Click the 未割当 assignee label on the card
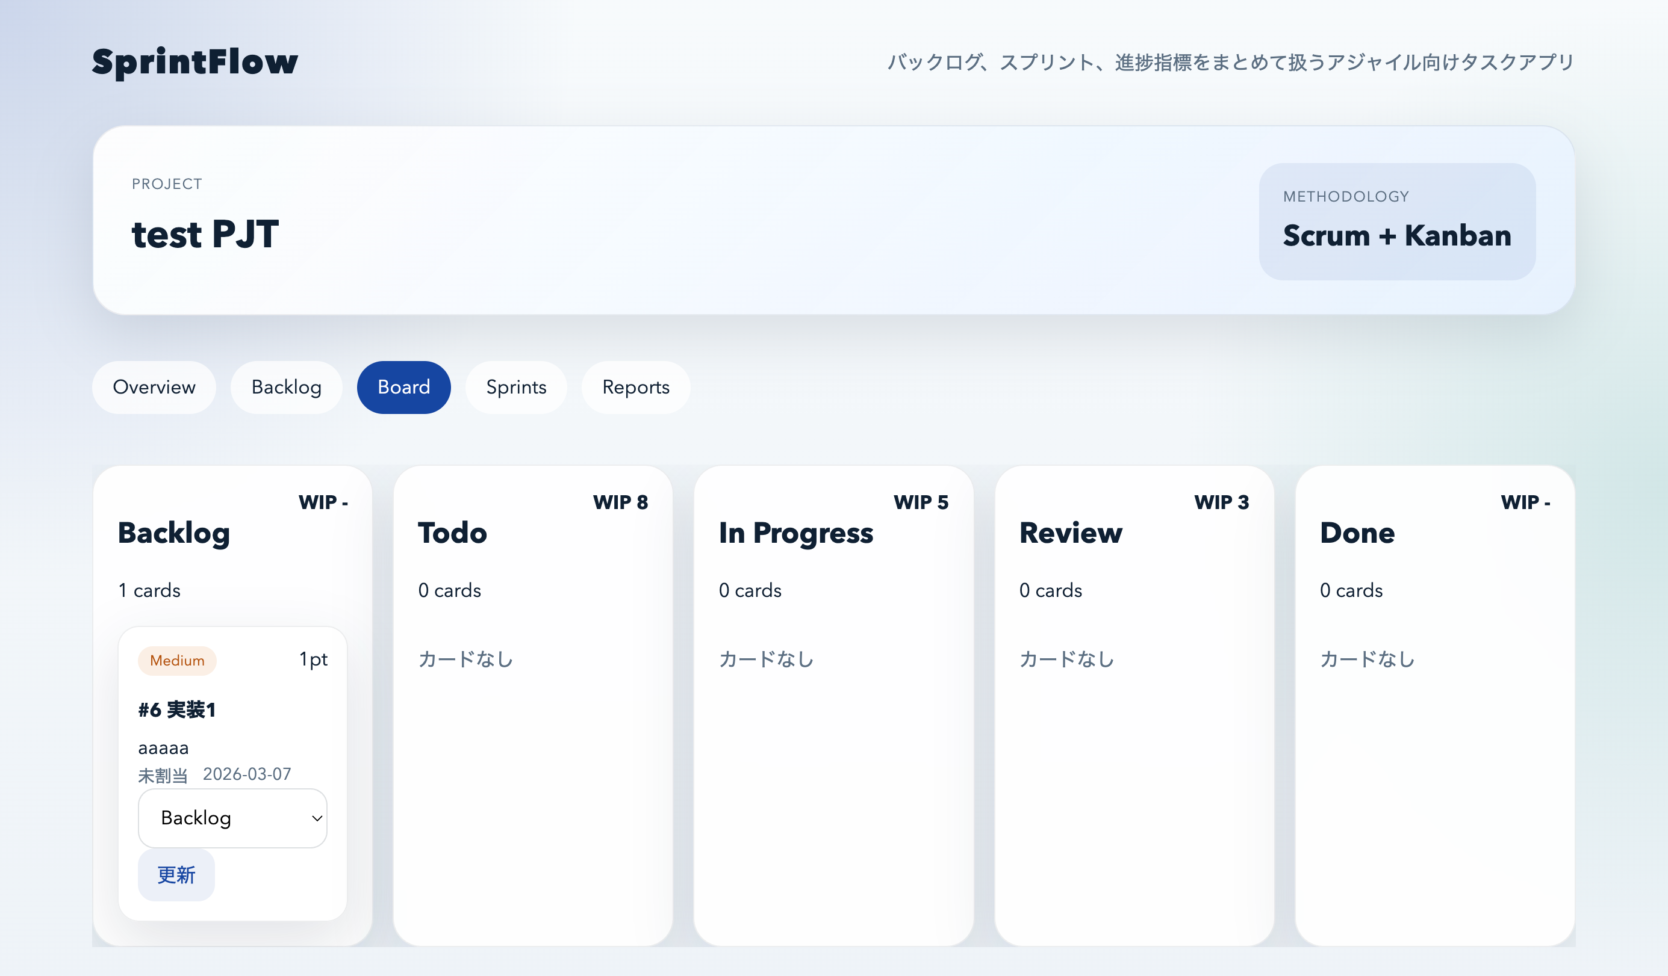This screenshot has height=976, width=1668. [163, 774]
